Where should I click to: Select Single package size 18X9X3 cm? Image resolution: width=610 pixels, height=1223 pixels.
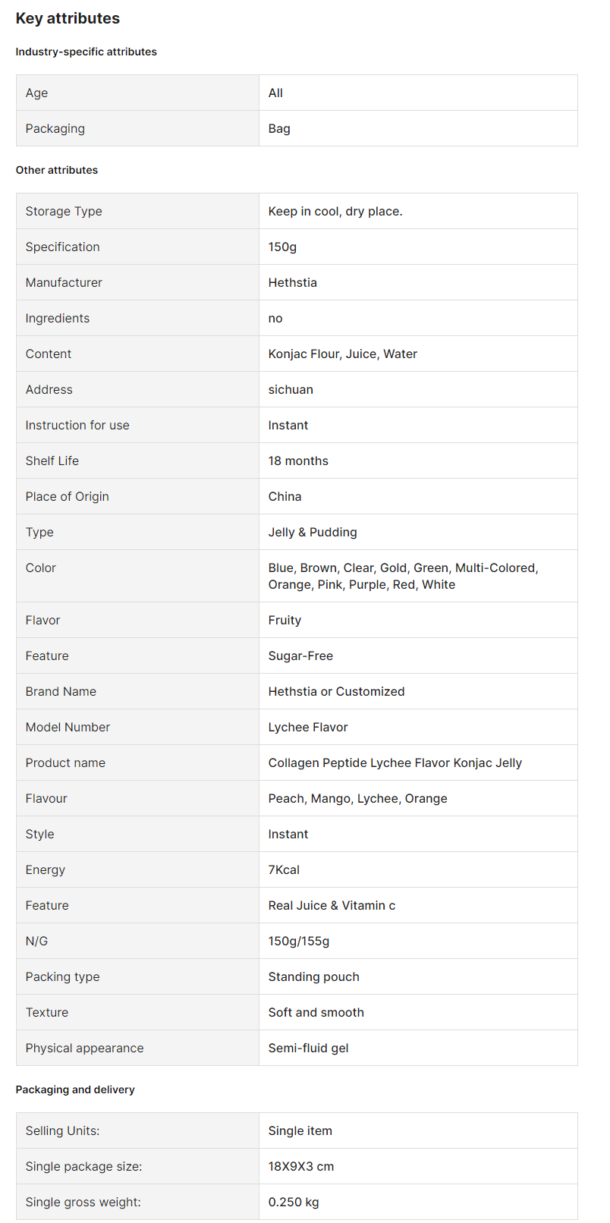coord(301,1167)
